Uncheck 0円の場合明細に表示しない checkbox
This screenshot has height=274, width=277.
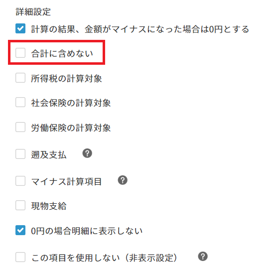(x=20, y=230)
